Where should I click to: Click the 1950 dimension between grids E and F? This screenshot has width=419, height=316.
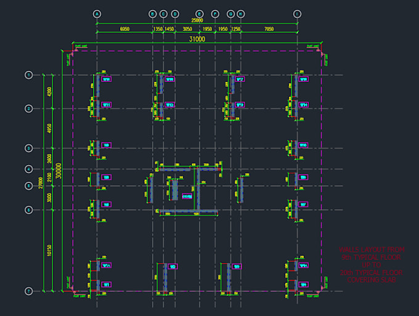pyautogui.click(x=207, y=29)
